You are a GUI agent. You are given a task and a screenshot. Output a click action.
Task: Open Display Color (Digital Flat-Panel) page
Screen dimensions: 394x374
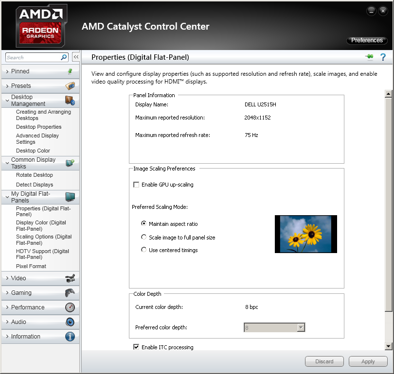(41, 226)
